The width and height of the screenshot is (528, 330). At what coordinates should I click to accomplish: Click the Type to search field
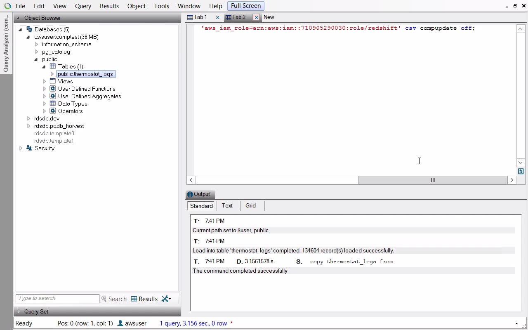[57, 298]
